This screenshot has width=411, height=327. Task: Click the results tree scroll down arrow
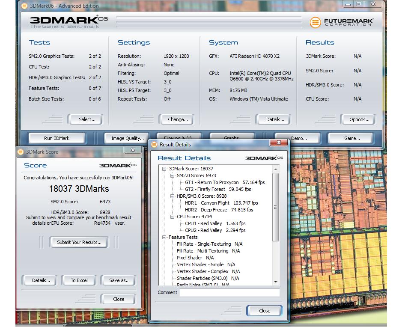coord(275,282)
